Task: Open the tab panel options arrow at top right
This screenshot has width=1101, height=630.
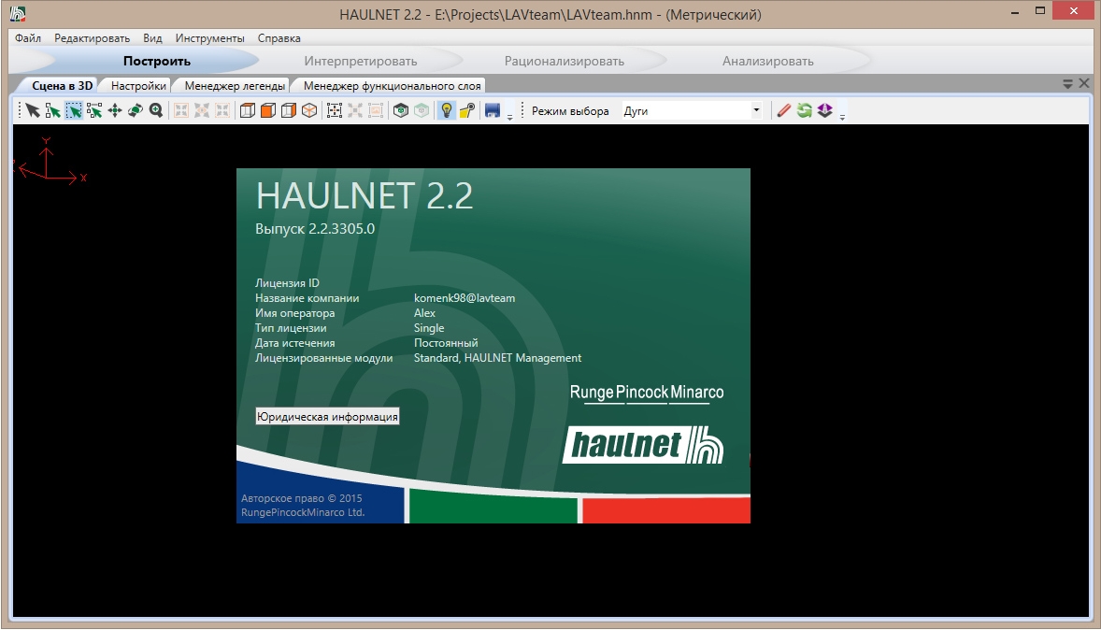Action: 1067,83
